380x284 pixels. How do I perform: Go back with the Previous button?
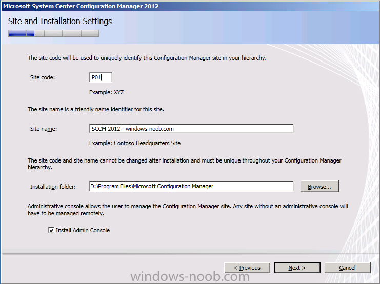click(x=247, y=268)
